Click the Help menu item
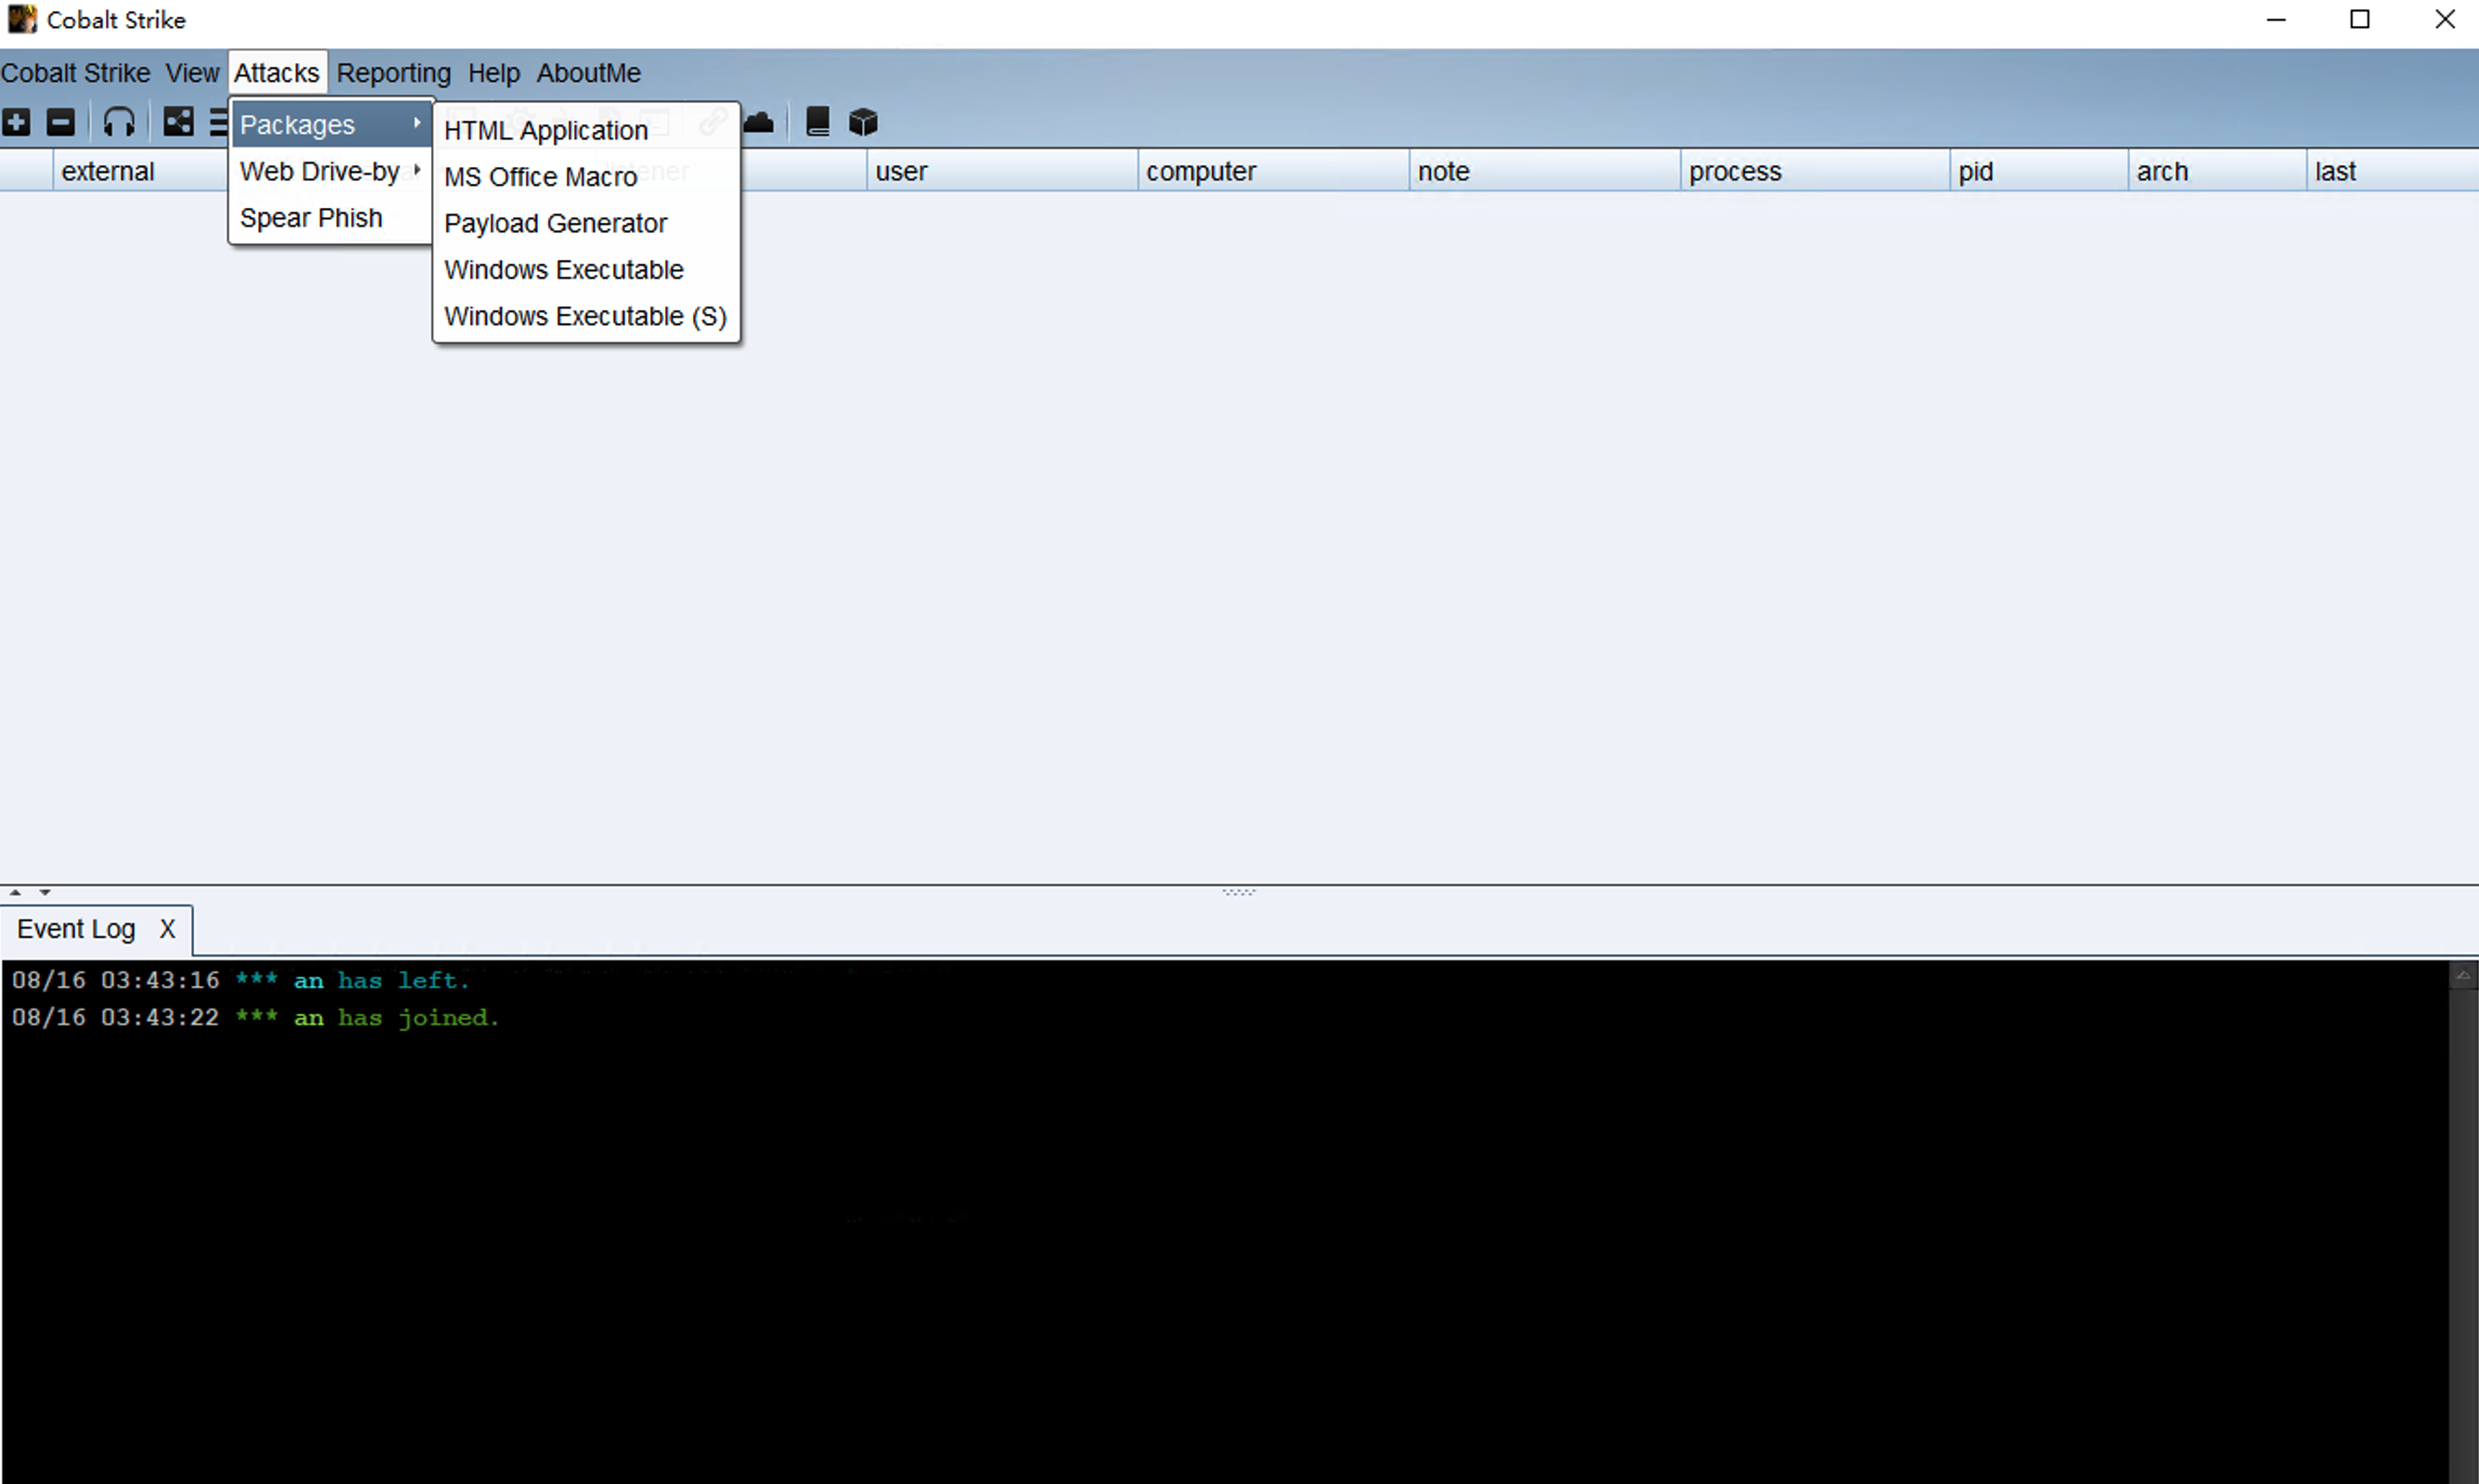Viewport: 2479px width, 1484px height. [492, 72]
